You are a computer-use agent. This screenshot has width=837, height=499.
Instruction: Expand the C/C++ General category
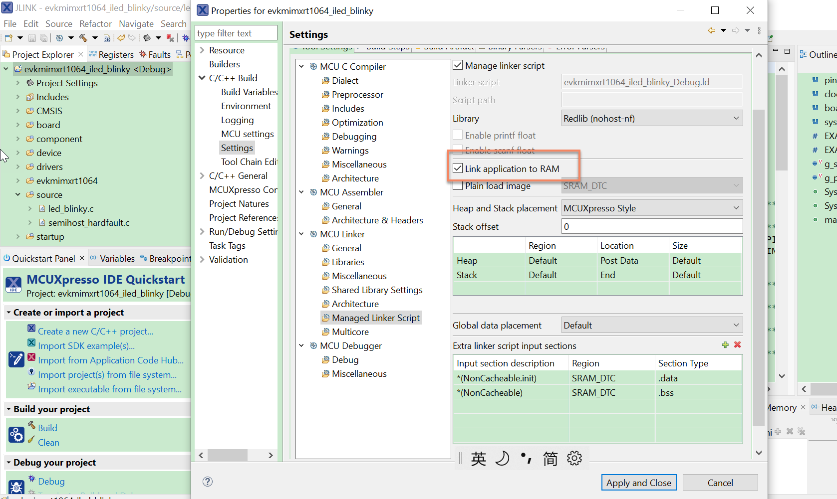(202, 176)
